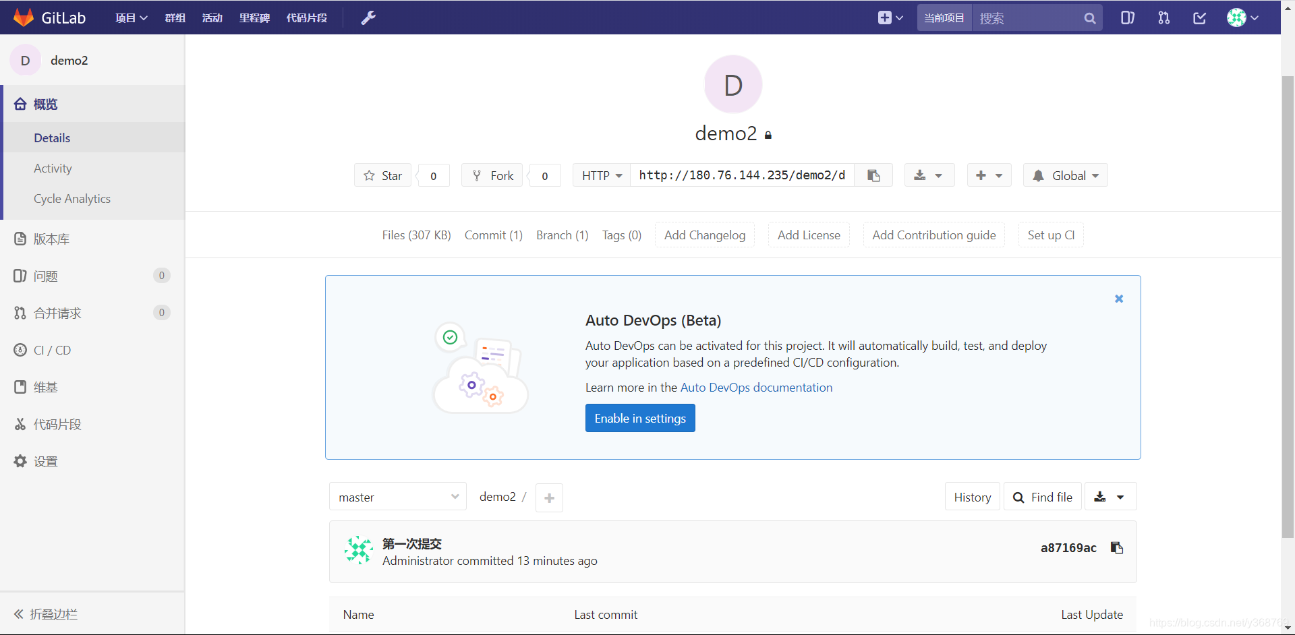The image size is (1295, 635).
Task: Click the 当前项目 search scope label
Action: point(944,18)
